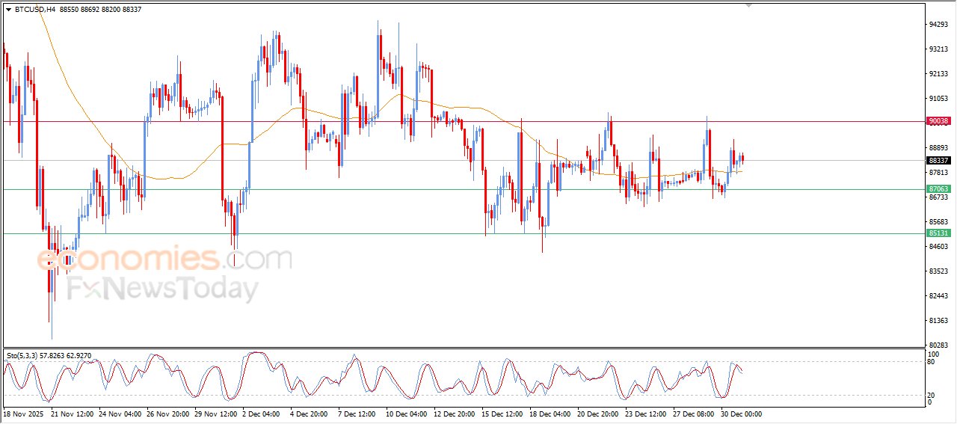Click the 86733 price axis value
957x424 pixels.
click(x=938, y=197)
